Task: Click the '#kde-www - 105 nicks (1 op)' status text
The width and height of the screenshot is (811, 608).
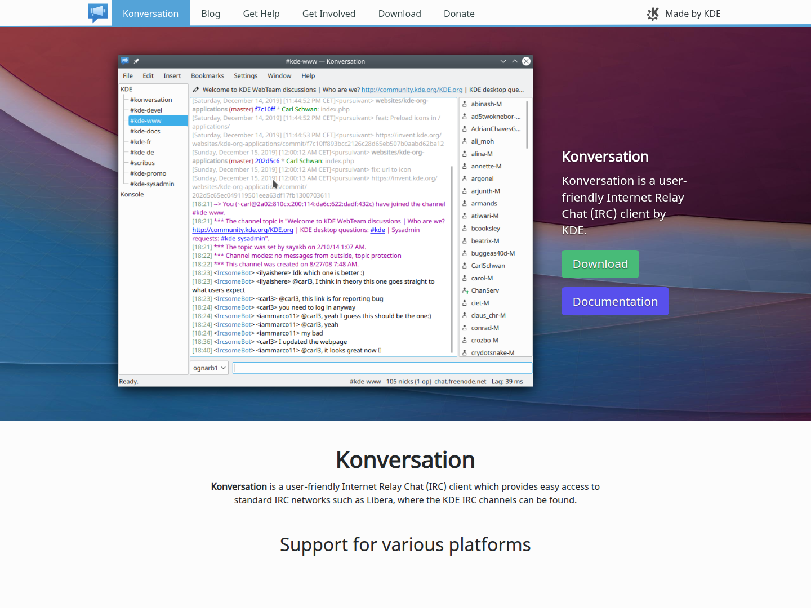Action: pos(390,382)
